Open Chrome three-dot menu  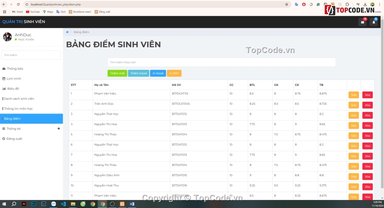pos(379,4)
